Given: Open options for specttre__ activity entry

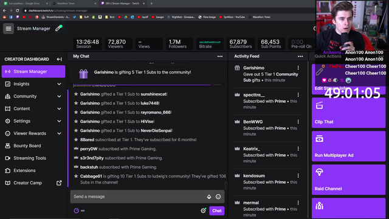Looking at the screenshot, I should 298,95.
